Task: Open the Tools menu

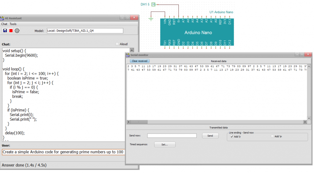Action: (13, 24)
